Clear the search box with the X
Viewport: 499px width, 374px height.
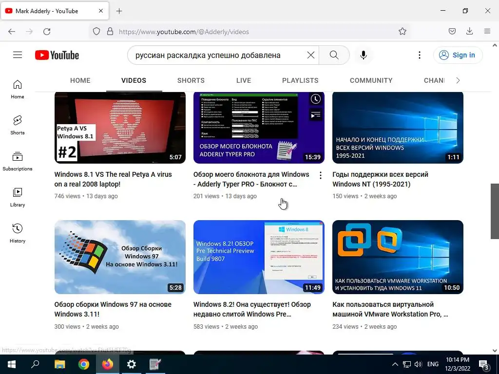[x=310, y=55]
